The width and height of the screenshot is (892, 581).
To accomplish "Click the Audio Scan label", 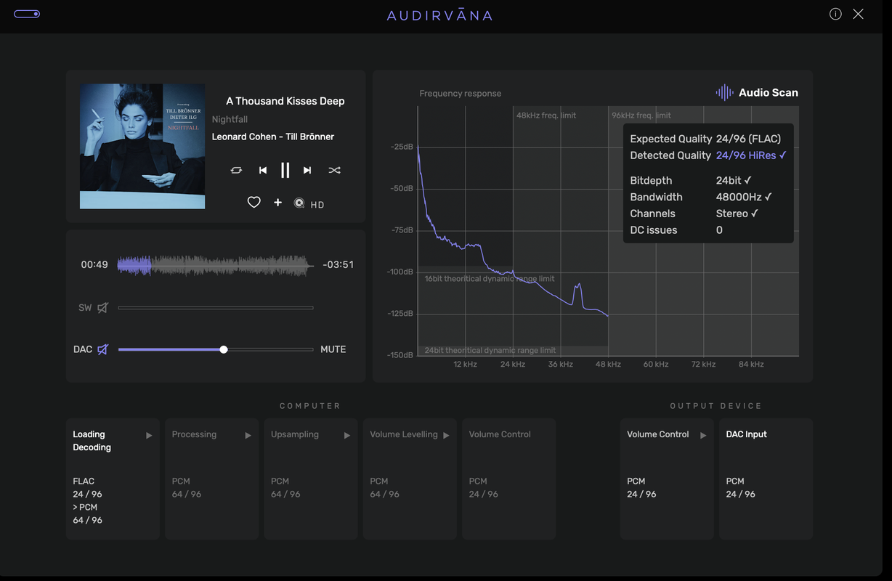I will tap(769, 92).
